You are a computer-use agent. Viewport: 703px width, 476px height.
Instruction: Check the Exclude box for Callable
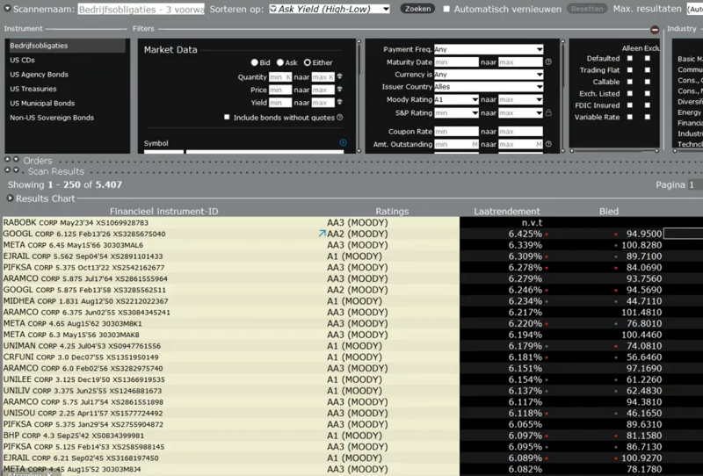pyautogui.click(x=647, y=82)
